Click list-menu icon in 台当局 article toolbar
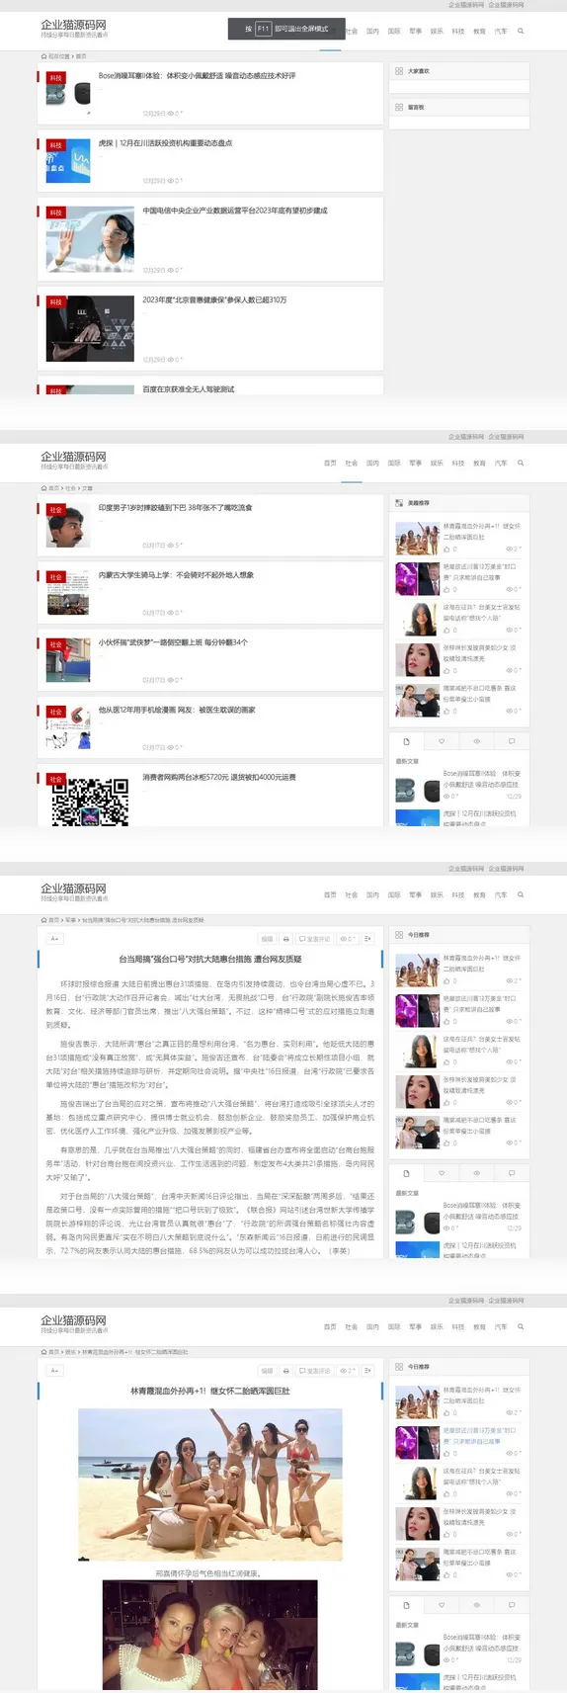The height and width of the screenshot is (1693, 567). point(367,939)
